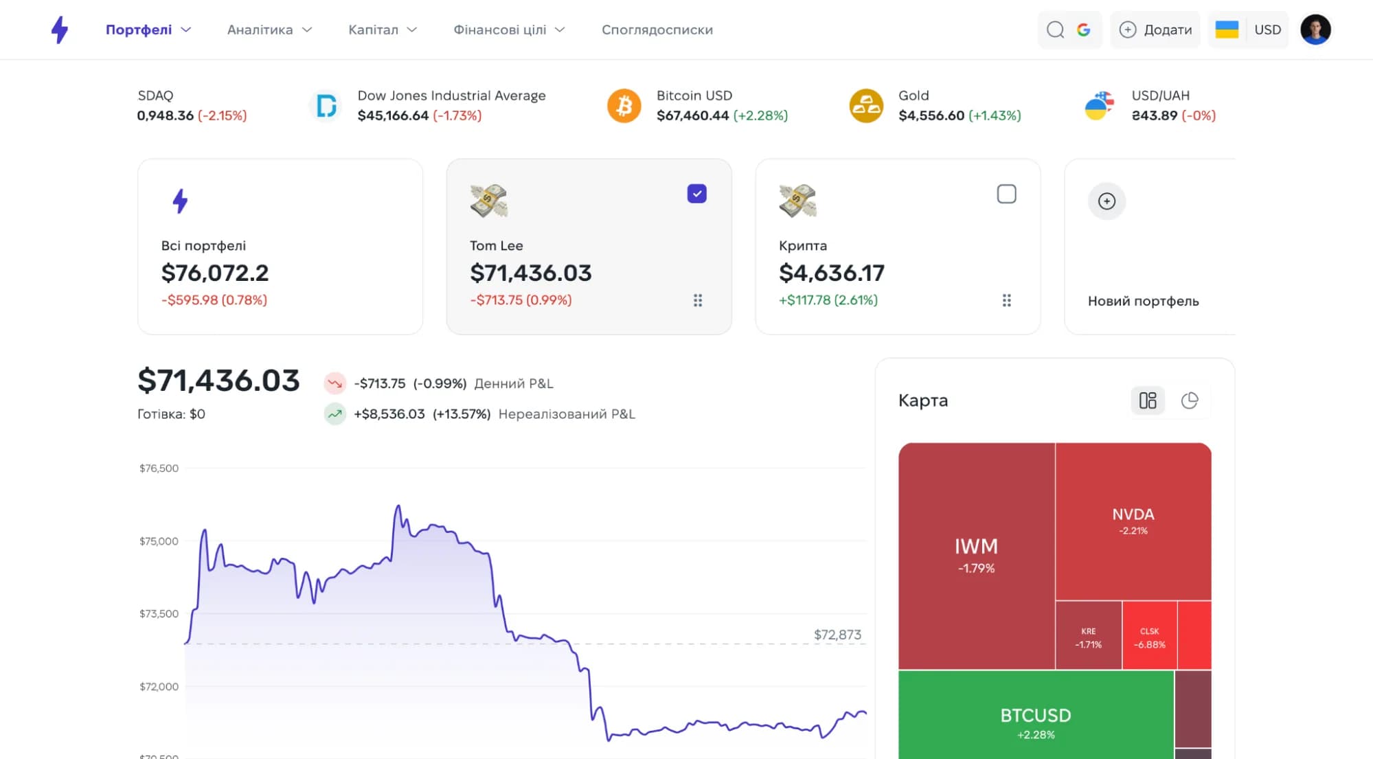Click +$117.78 (2.61%) on Крипта card
This screenshot has width=1373, height=759.
[828, 300]
